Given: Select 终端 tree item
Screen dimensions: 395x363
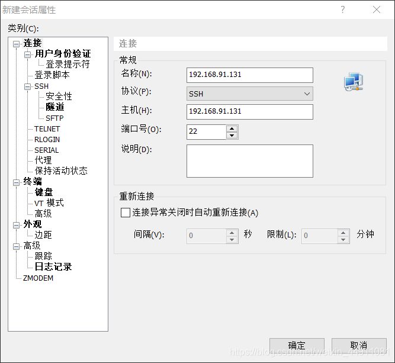Looking at the screenshot, I should coord(33,181).
